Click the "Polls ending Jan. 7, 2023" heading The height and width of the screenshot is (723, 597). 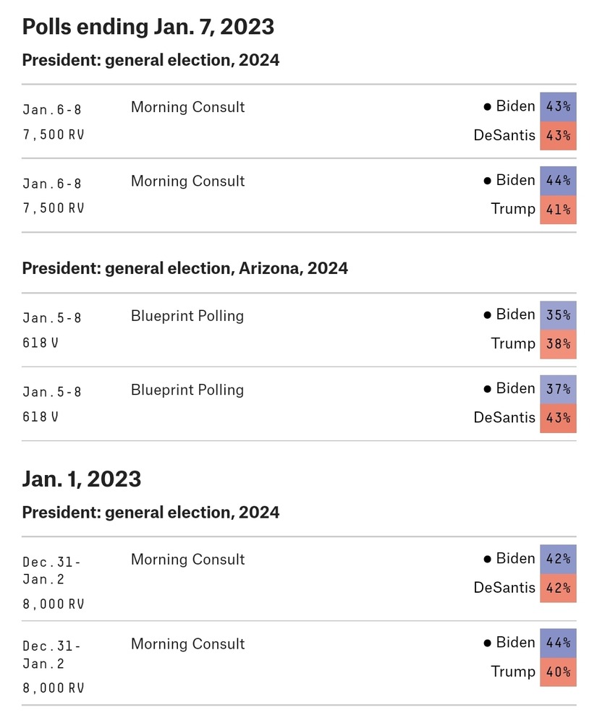pyautogui.click(x=148, y=27)
